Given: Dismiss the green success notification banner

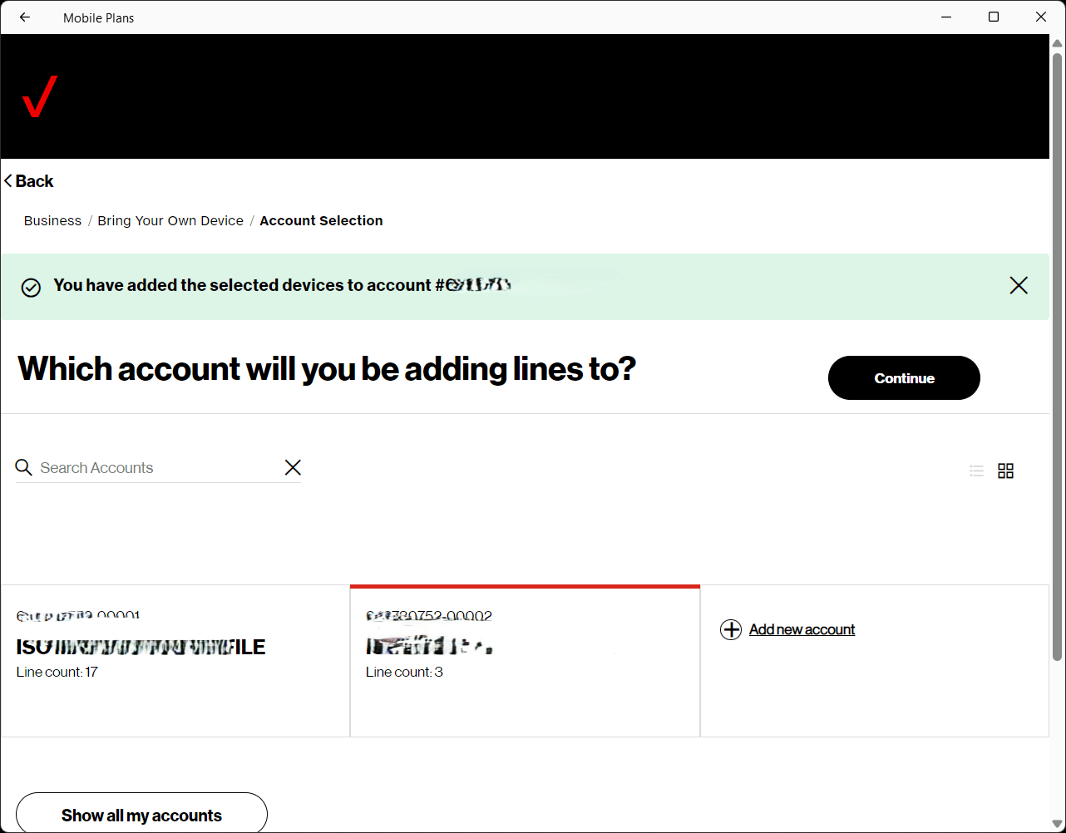Looking at the screenshot, I should point(1018,285).
